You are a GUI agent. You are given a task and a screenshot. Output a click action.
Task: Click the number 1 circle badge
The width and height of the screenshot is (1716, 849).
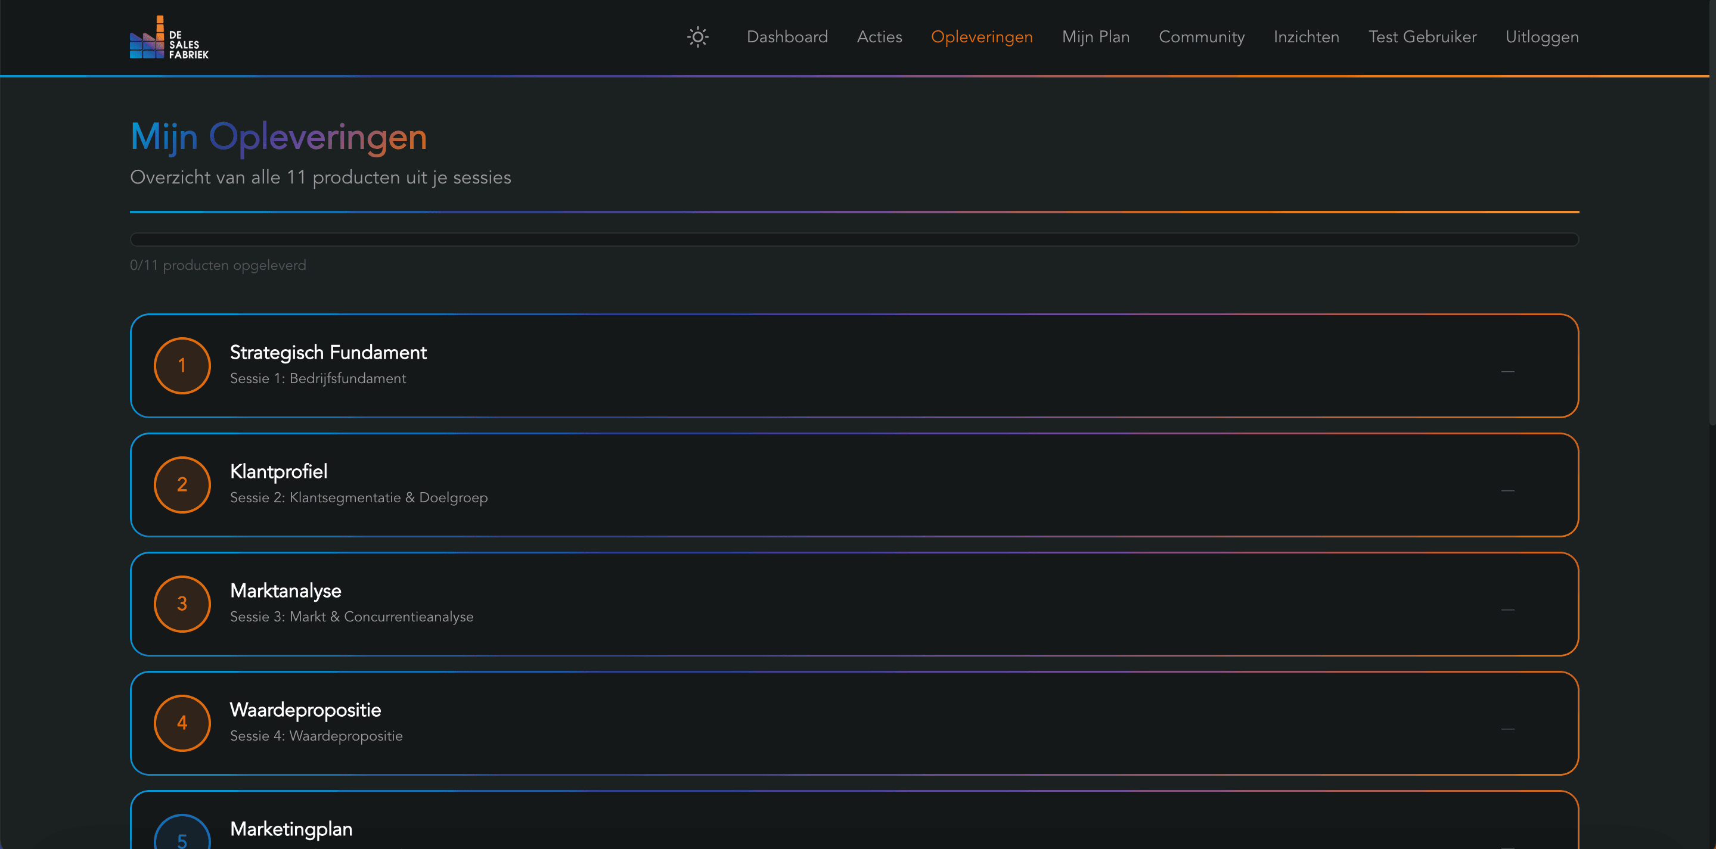click(x=182, y=366)
